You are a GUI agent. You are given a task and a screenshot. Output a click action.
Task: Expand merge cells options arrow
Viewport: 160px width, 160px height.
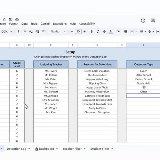(136, 32)
